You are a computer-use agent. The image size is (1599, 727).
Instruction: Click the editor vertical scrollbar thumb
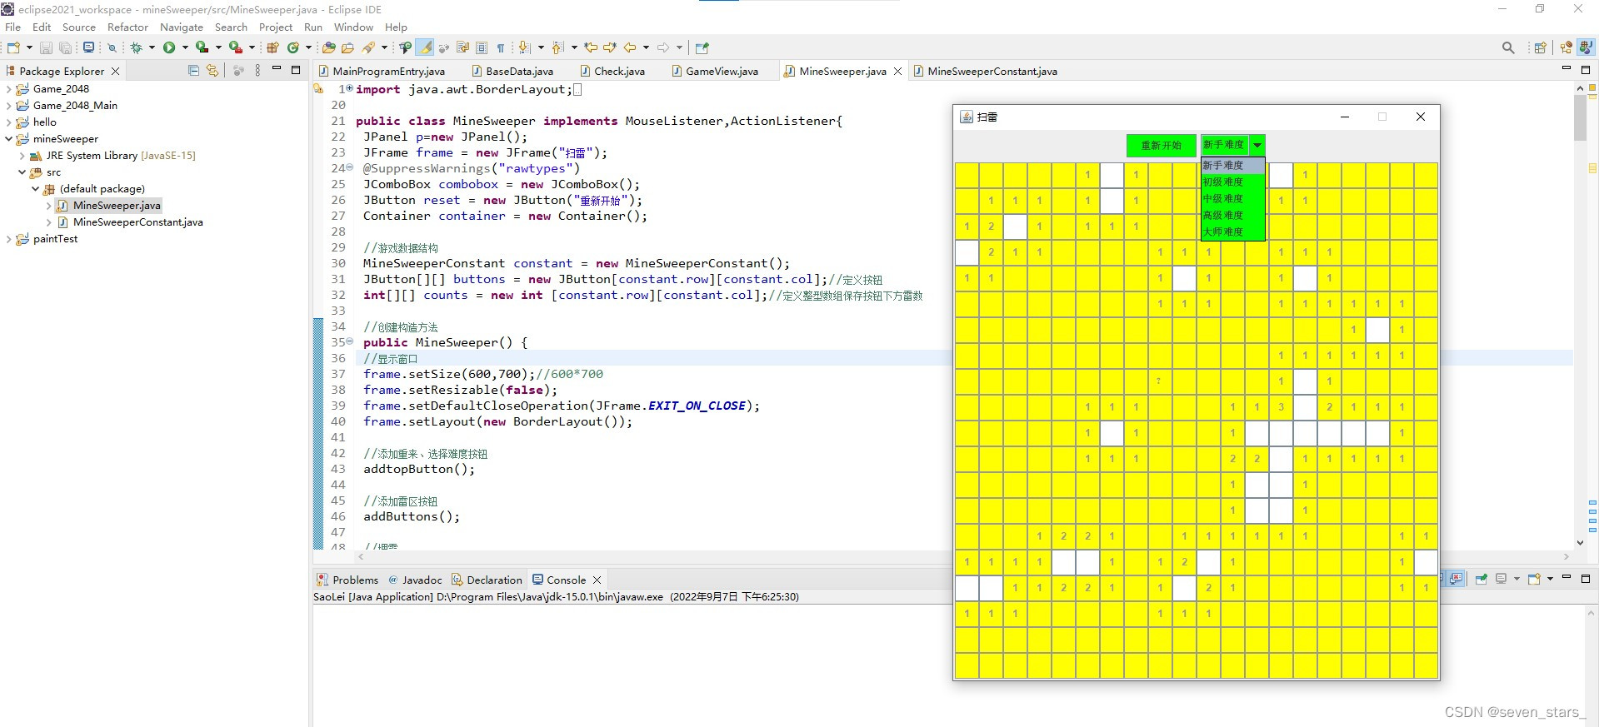coord(1580,117)
